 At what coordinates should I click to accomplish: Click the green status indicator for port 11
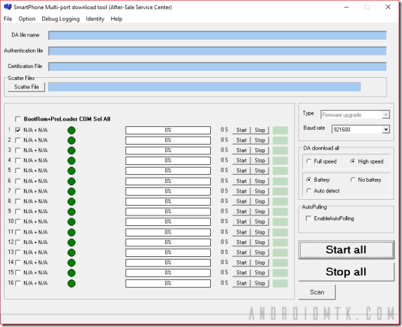(x=72, y=232)
